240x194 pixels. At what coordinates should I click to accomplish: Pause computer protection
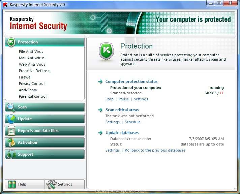pos(124,99)
